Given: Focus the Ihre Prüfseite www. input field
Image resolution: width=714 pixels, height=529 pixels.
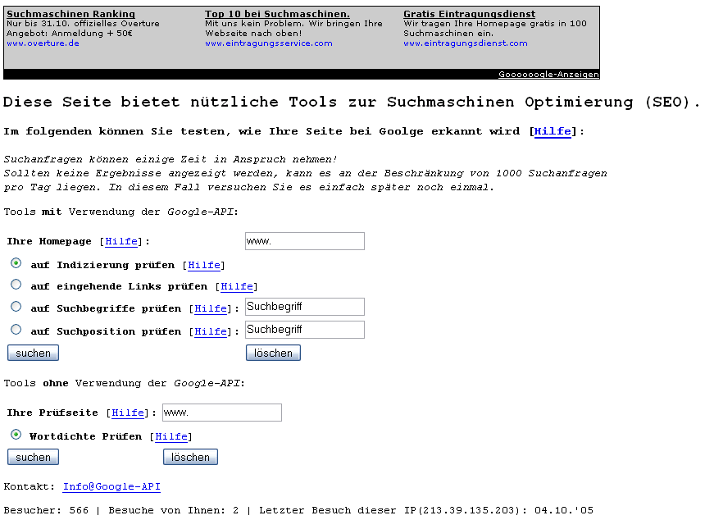Looking at the screenshot, I should pos(222,413).
